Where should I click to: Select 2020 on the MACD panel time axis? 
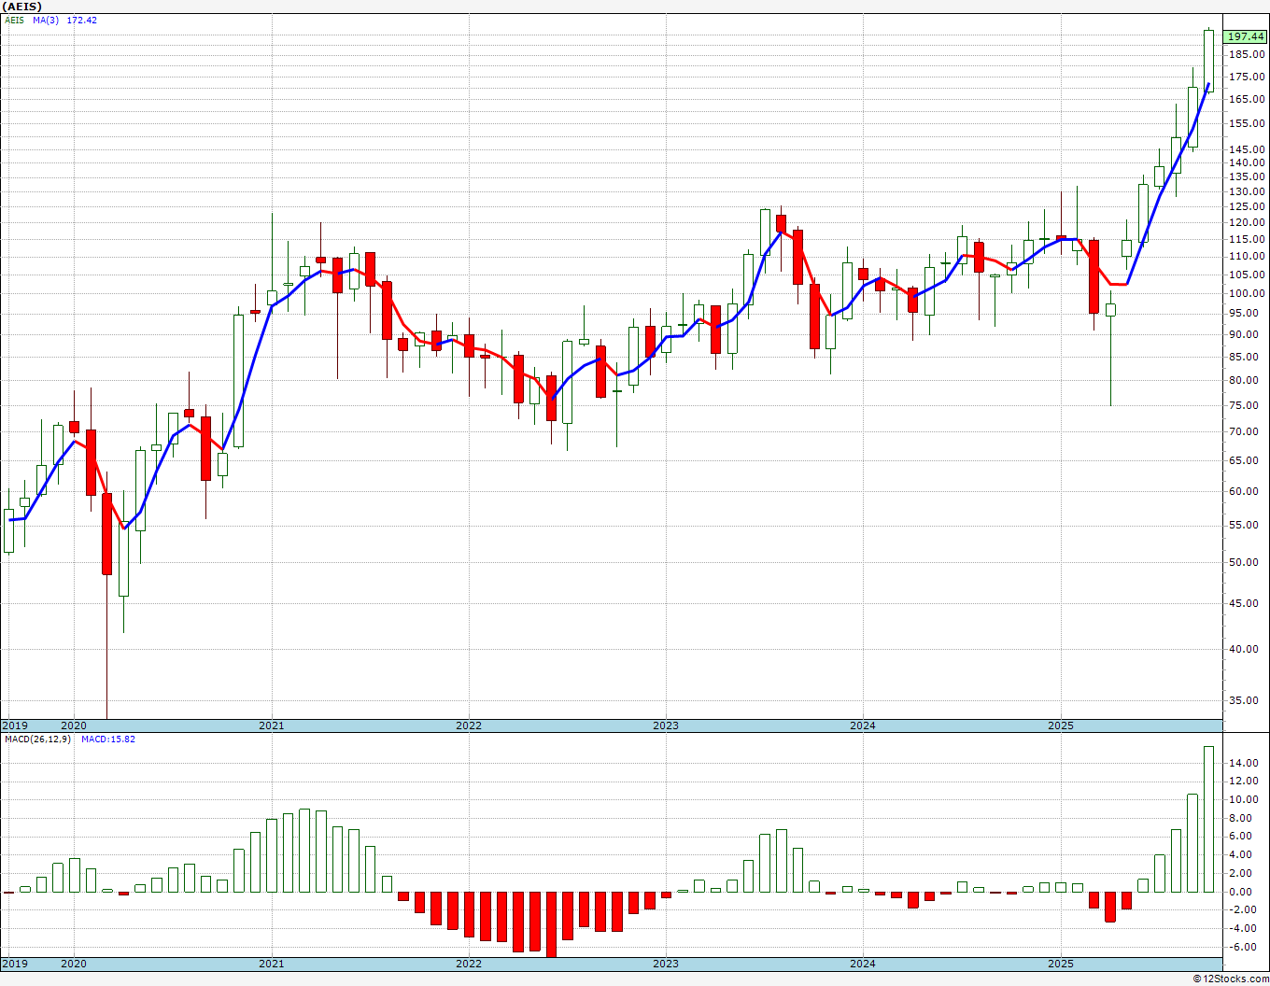point(74,964)
